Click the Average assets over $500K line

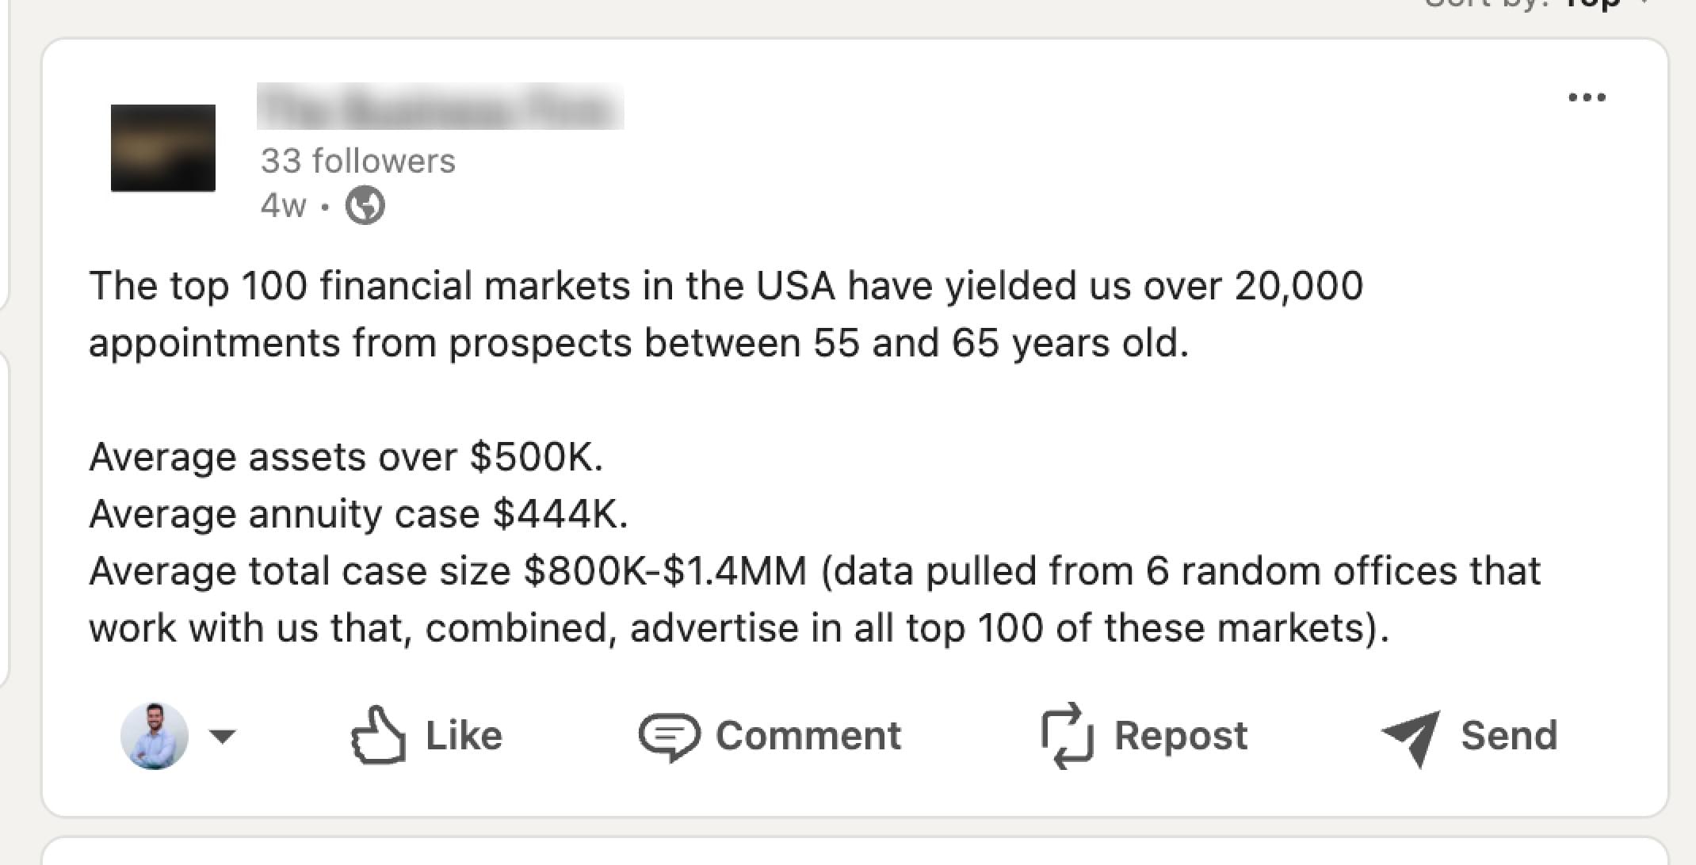pos(346,457)
